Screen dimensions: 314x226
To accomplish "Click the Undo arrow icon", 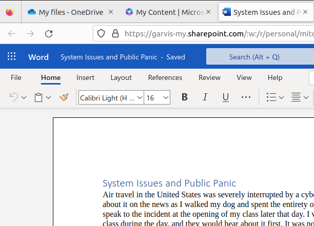I will [x=14, y=97].
